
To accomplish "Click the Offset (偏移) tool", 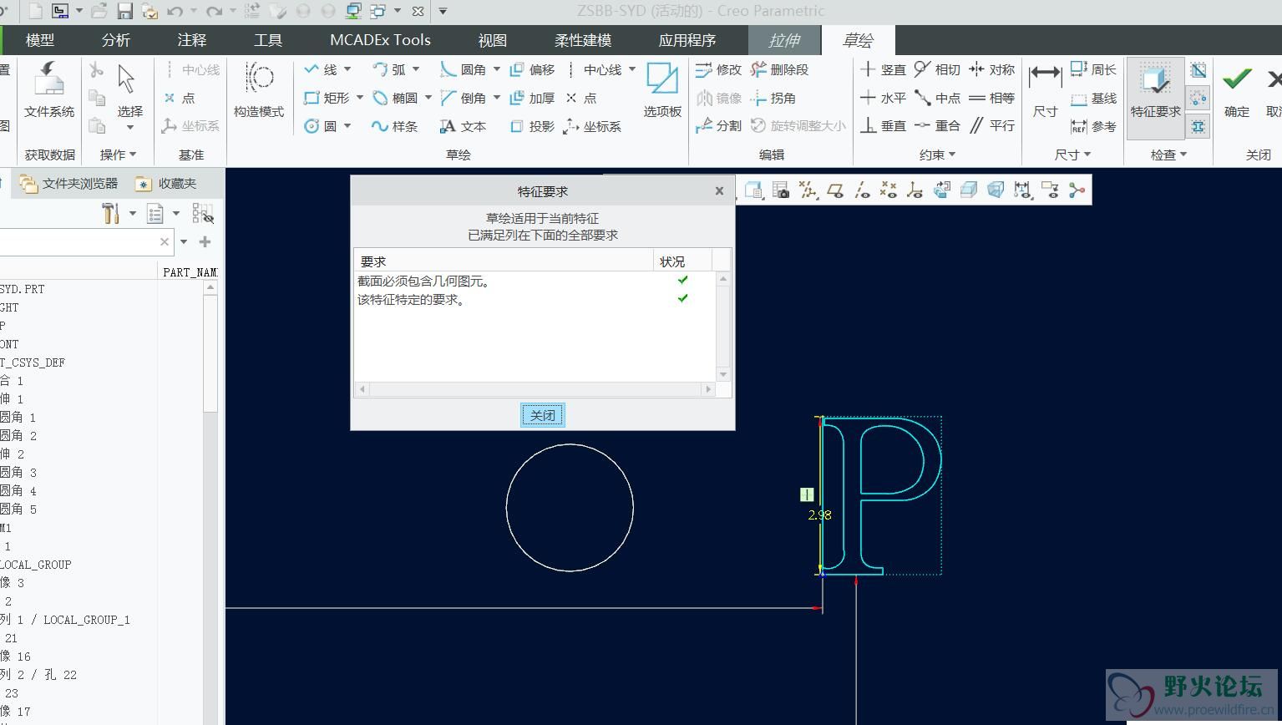I will coord(532,69).
